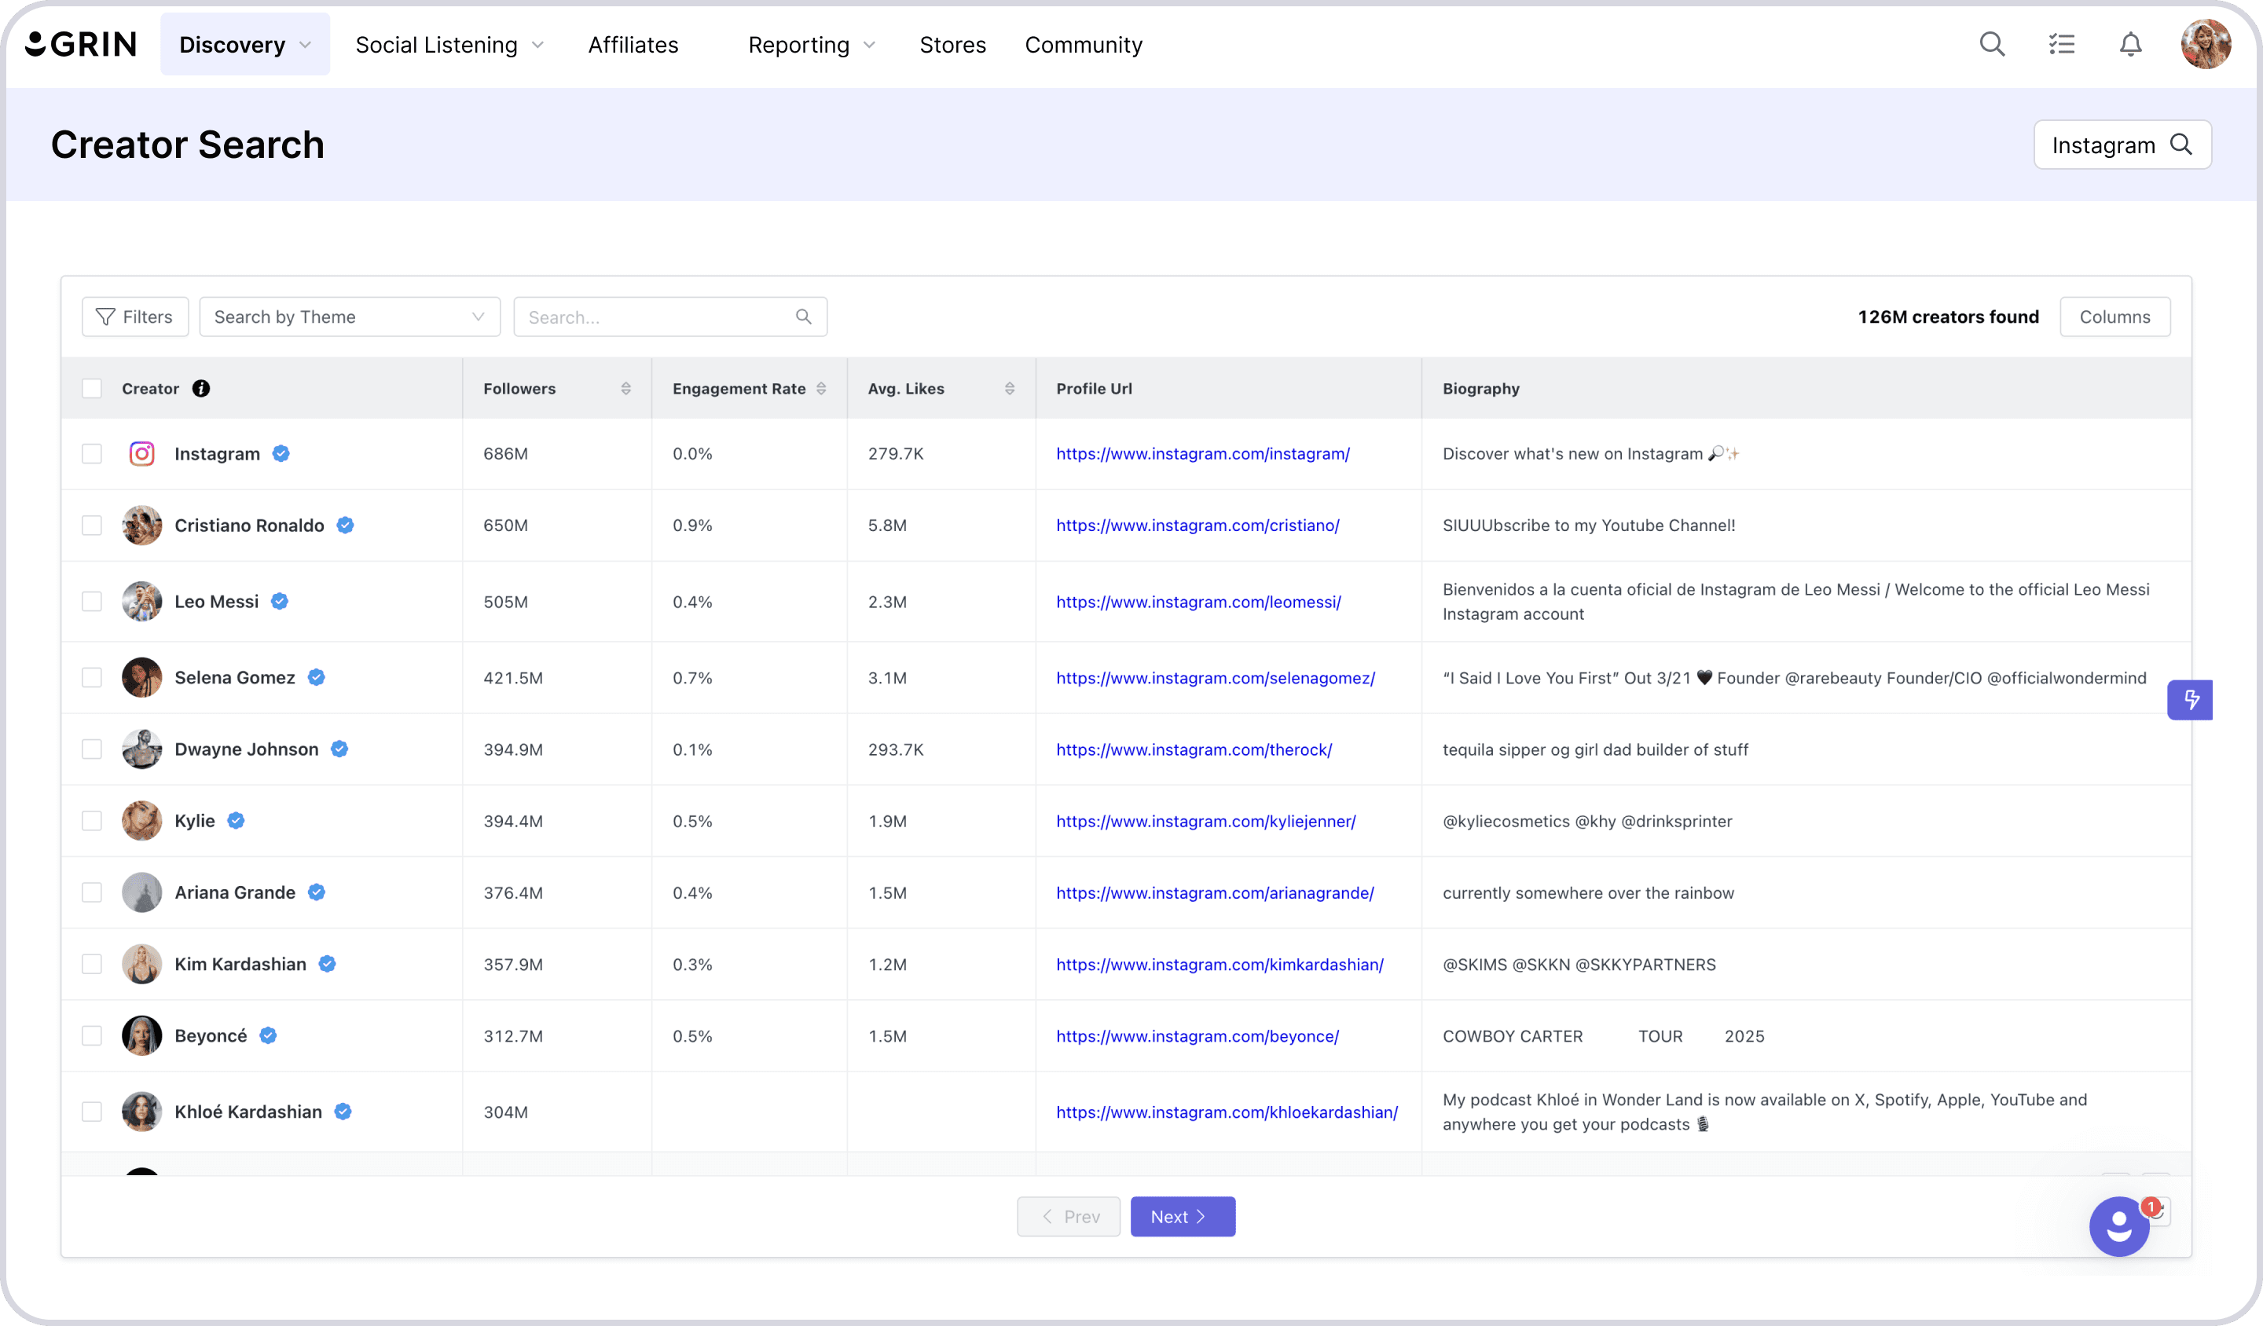Open the global search magnifier icon
Viewport: 2263px width, 1326px height.
(x=1992, y=44)
